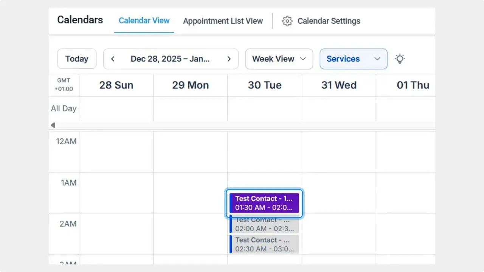Click the 30 Tue column header
The image size is (484, 272).
click(264, 85)
